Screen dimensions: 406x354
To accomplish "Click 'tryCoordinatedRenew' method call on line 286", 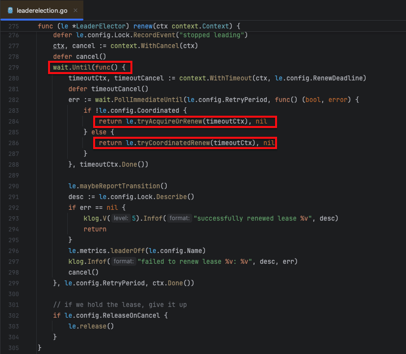I will point(174,143).
